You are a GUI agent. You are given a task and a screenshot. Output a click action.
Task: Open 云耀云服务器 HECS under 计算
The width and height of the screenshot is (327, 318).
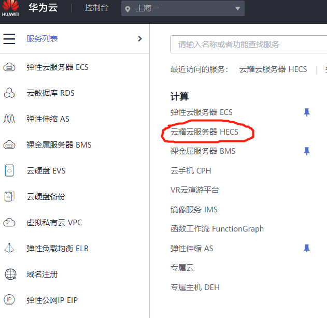(204, 132)
